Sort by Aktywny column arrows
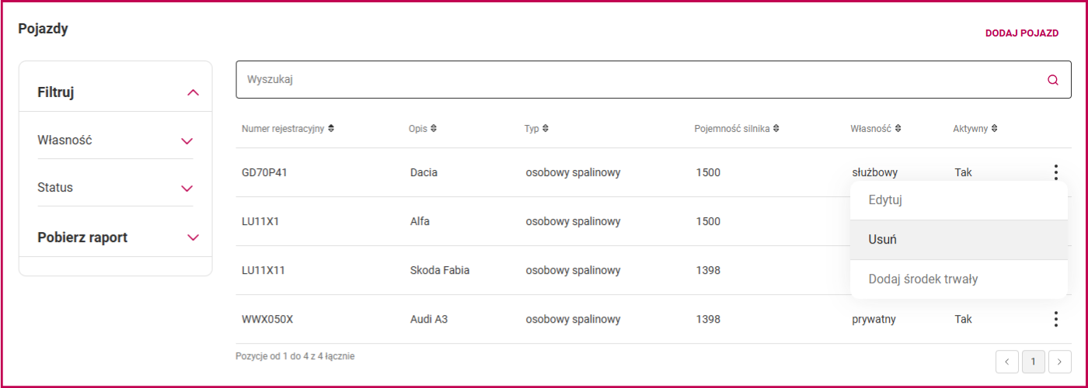The image size is (1088, 388). pyautogui.click(x=995, y=129)
